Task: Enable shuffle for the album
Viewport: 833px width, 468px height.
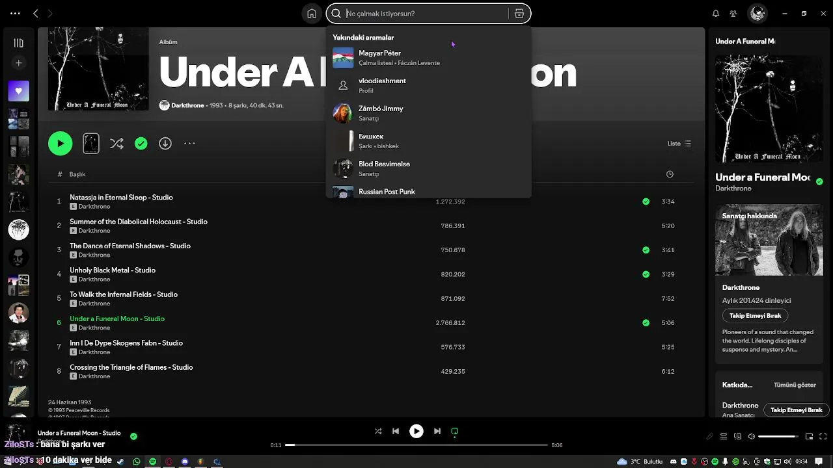Action: 116,144
